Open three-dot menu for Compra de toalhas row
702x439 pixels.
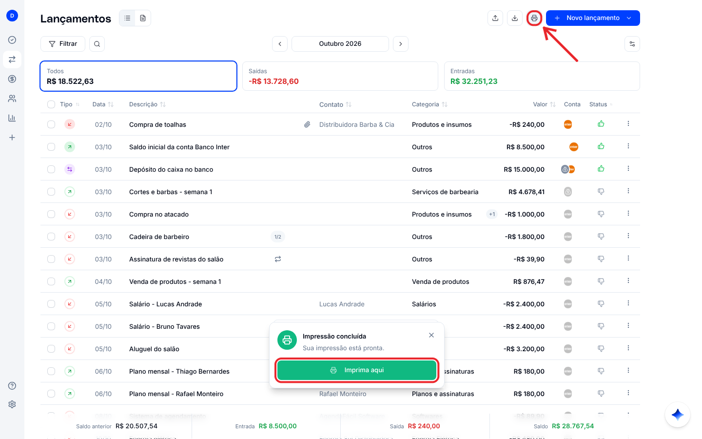(628, 124)
